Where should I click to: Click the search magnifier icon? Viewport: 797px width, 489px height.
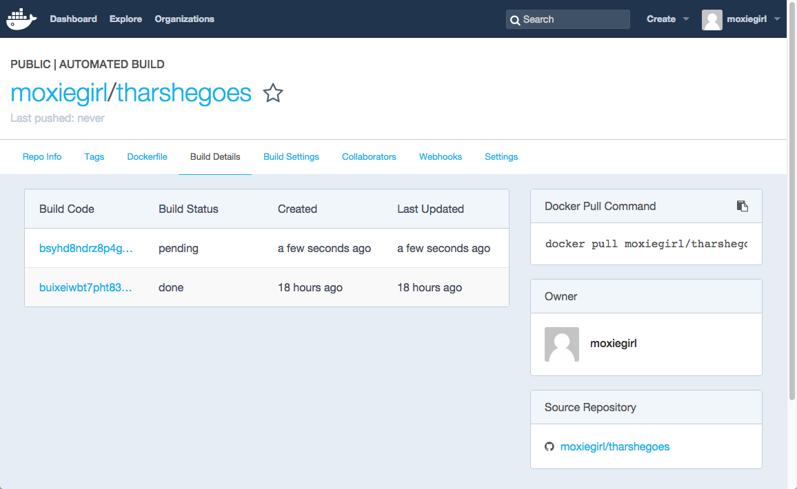click(x=515, y=20)
